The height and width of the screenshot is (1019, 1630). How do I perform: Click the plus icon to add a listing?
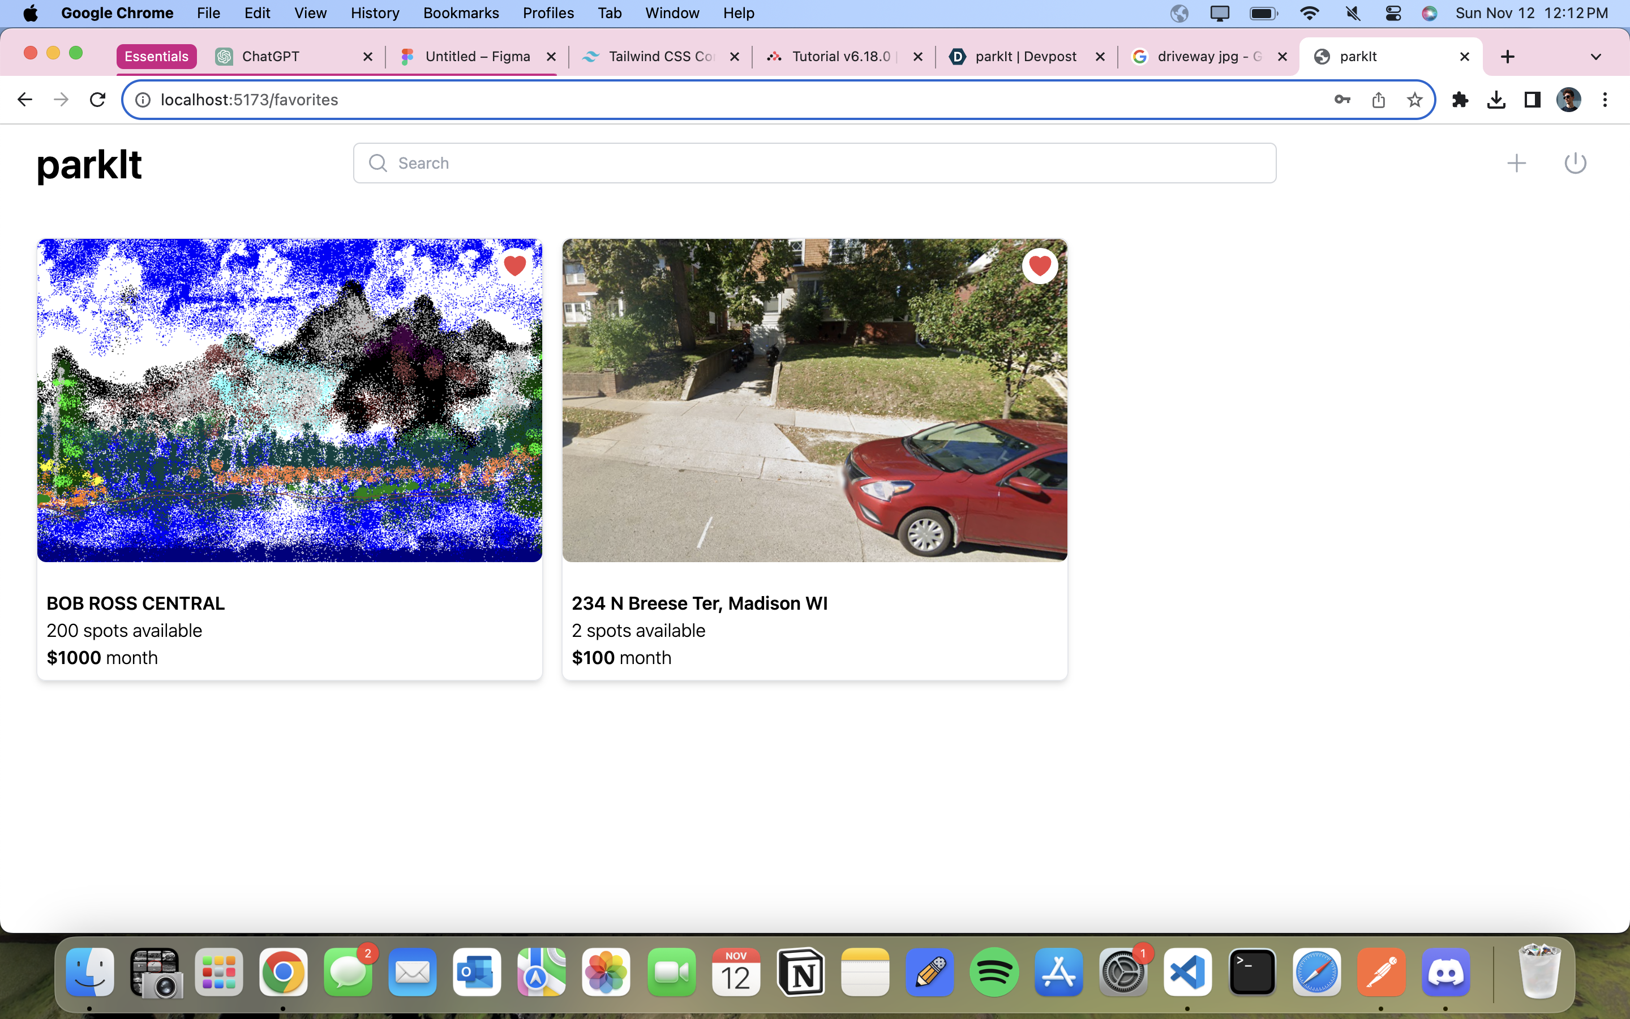[1516, 163]
